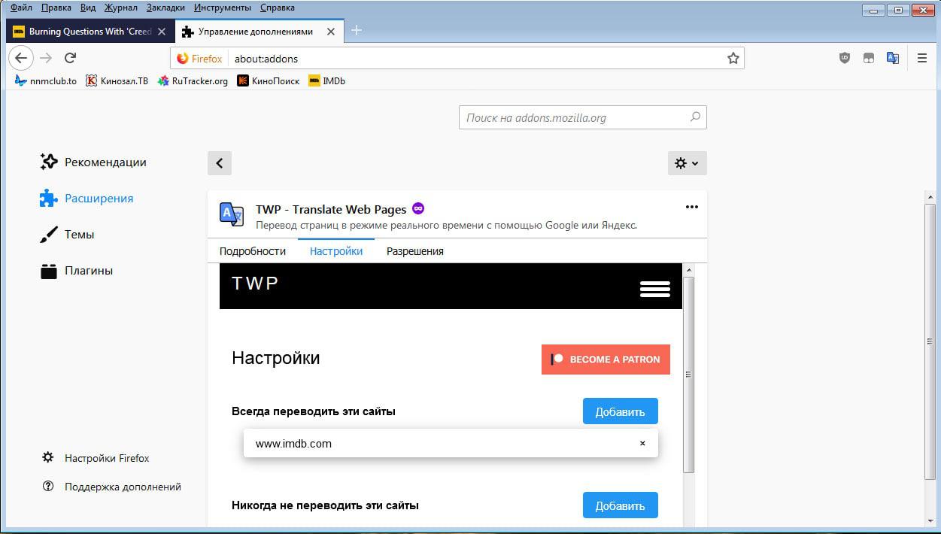
Task: Open a new tab with plus button
Action: pyautogui.click(x=357, y=30)
